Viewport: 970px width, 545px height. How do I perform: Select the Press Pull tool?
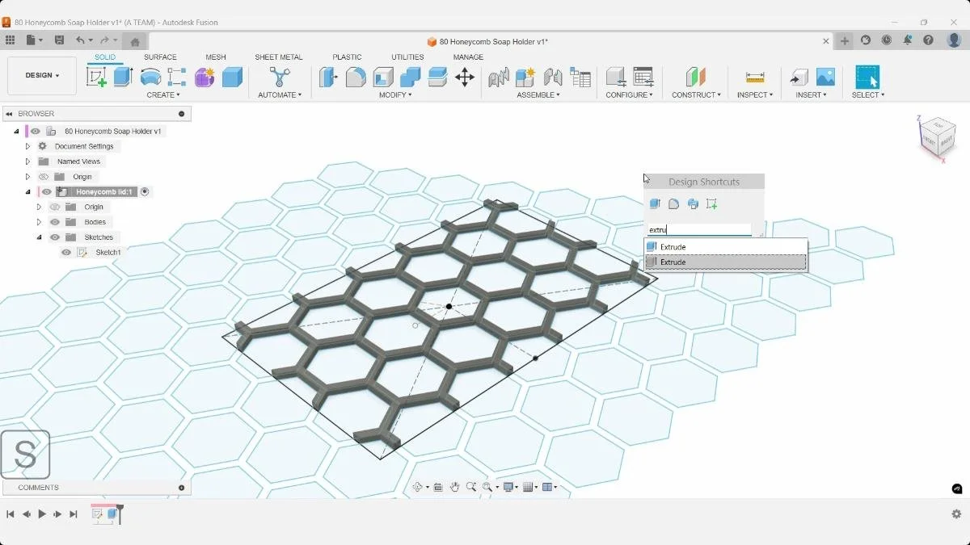(x=327, y=77)
